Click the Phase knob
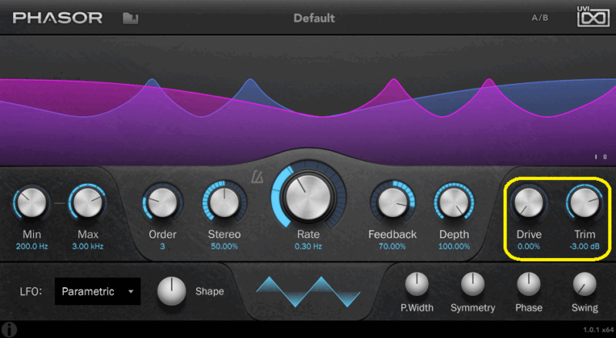 click(x=529, y=284)
